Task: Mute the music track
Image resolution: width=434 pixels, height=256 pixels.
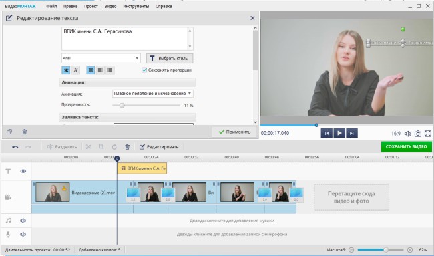Action: 23,221
